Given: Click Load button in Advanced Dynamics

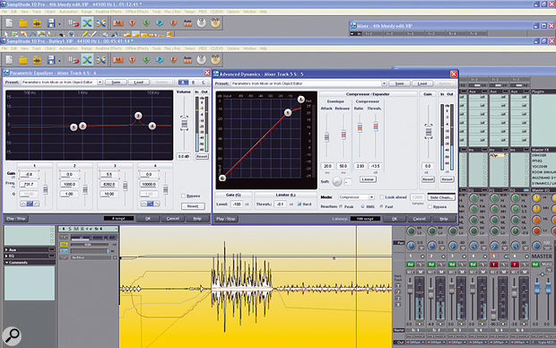Looking at the screenshot, I should (x=422, y=83).
